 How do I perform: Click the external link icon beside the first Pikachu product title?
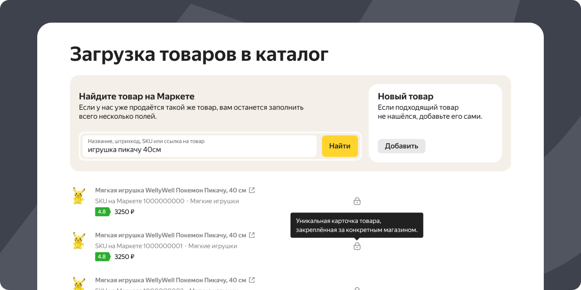point(252,190)
